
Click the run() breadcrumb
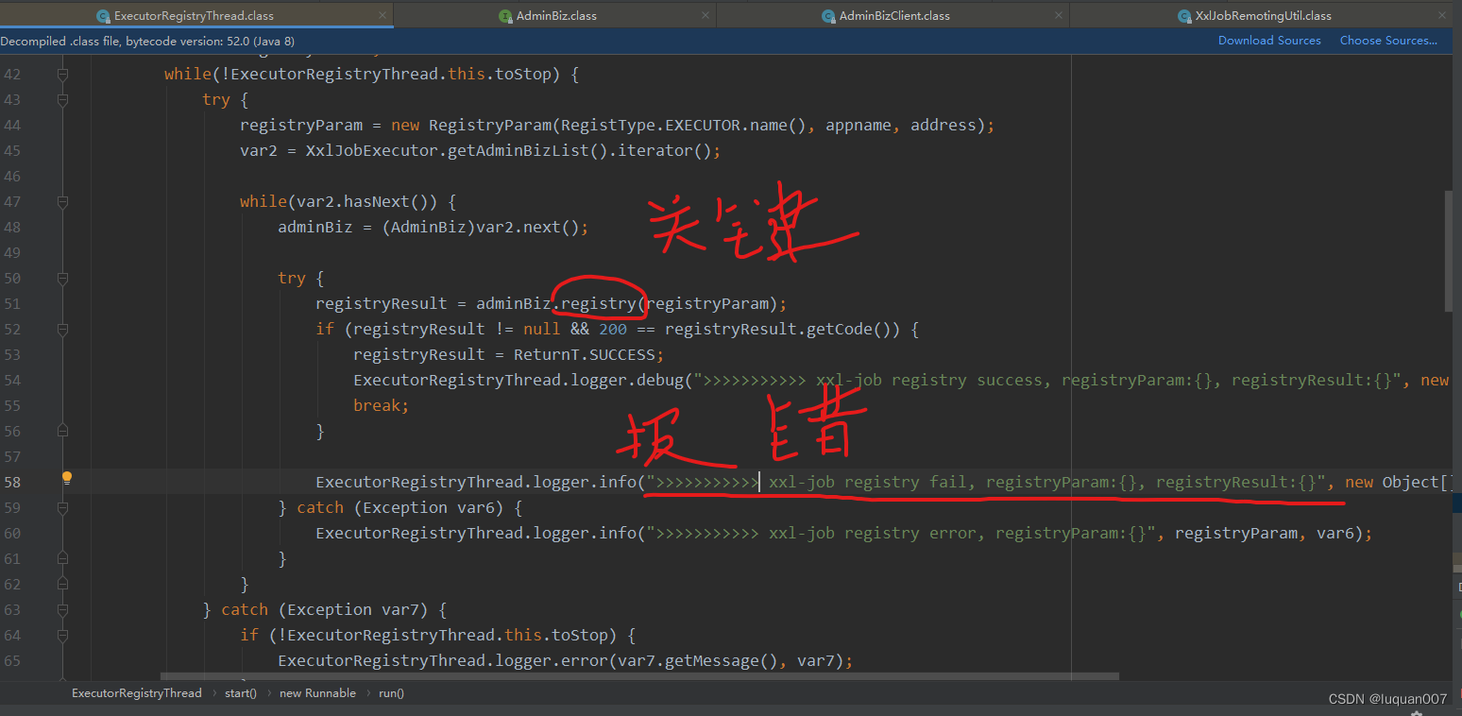(391, 693)
